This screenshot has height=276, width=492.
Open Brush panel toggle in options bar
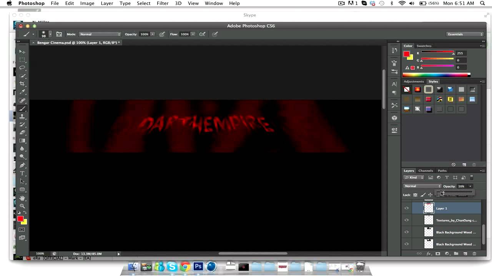[59, 34]
